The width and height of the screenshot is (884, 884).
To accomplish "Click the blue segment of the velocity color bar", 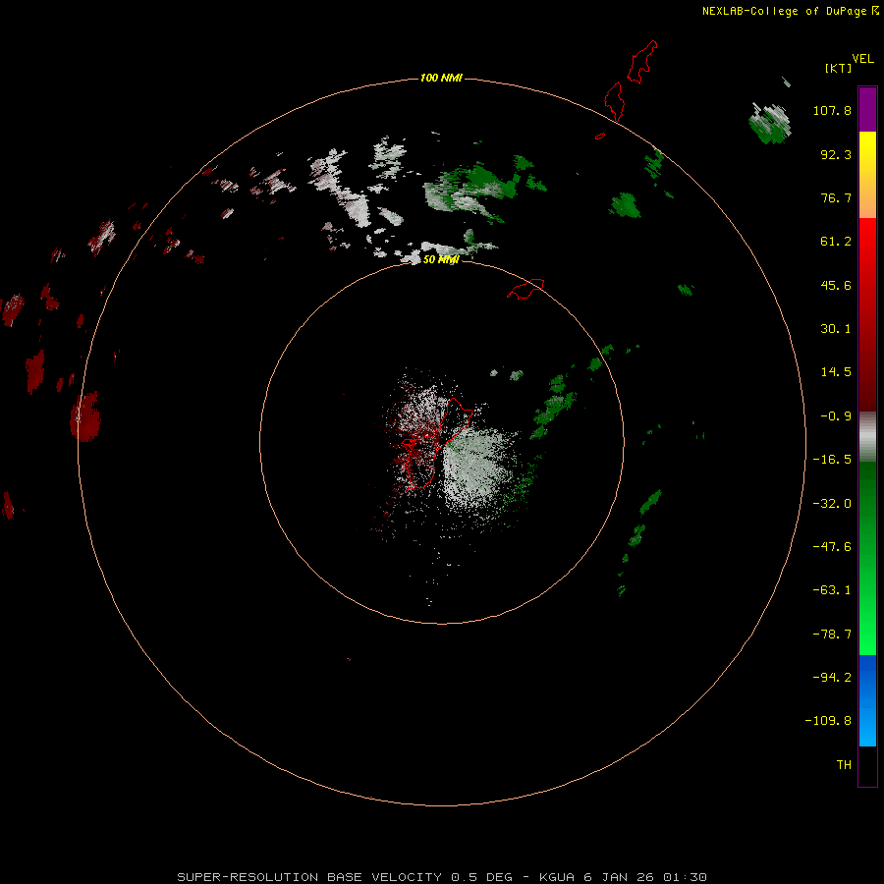I will 867,700.
